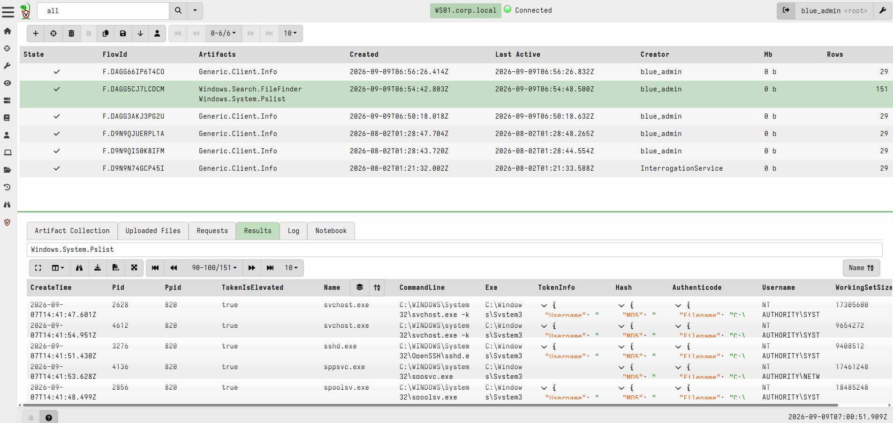Open results page size dropdown
This screenshot has height=423, width=893.
click(x=291, y=268)
